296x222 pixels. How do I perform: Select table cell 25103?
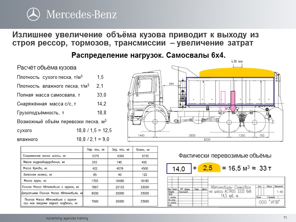tap(120, 187)
